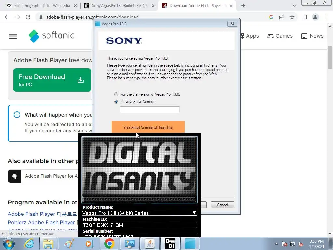Close the Download Adobe Flash Player tab
The width and height of the screenshot is (333, 250).
tap(231, 6)
